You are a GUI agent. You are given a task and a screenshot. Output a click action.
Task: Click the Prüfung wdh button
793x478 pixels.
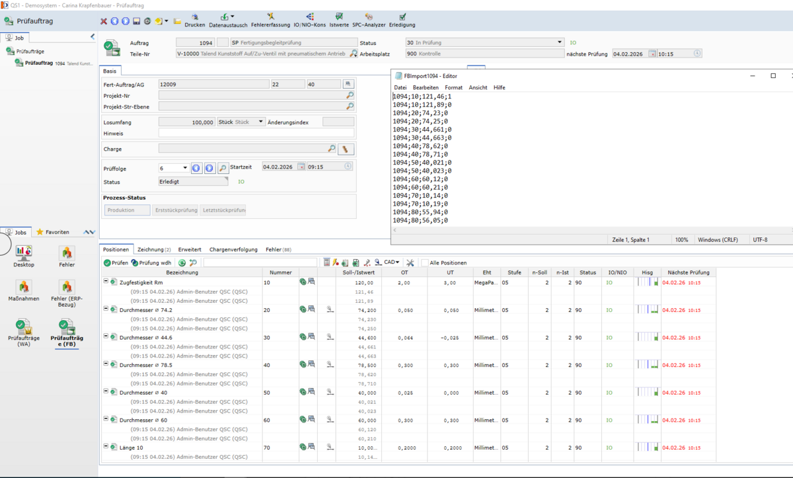tap(151, 262)
